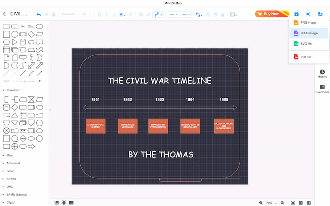This screenshot has height=206, width=330.
Task: Select the circled plus Or flowchart shape
Action: coord(15,146)
